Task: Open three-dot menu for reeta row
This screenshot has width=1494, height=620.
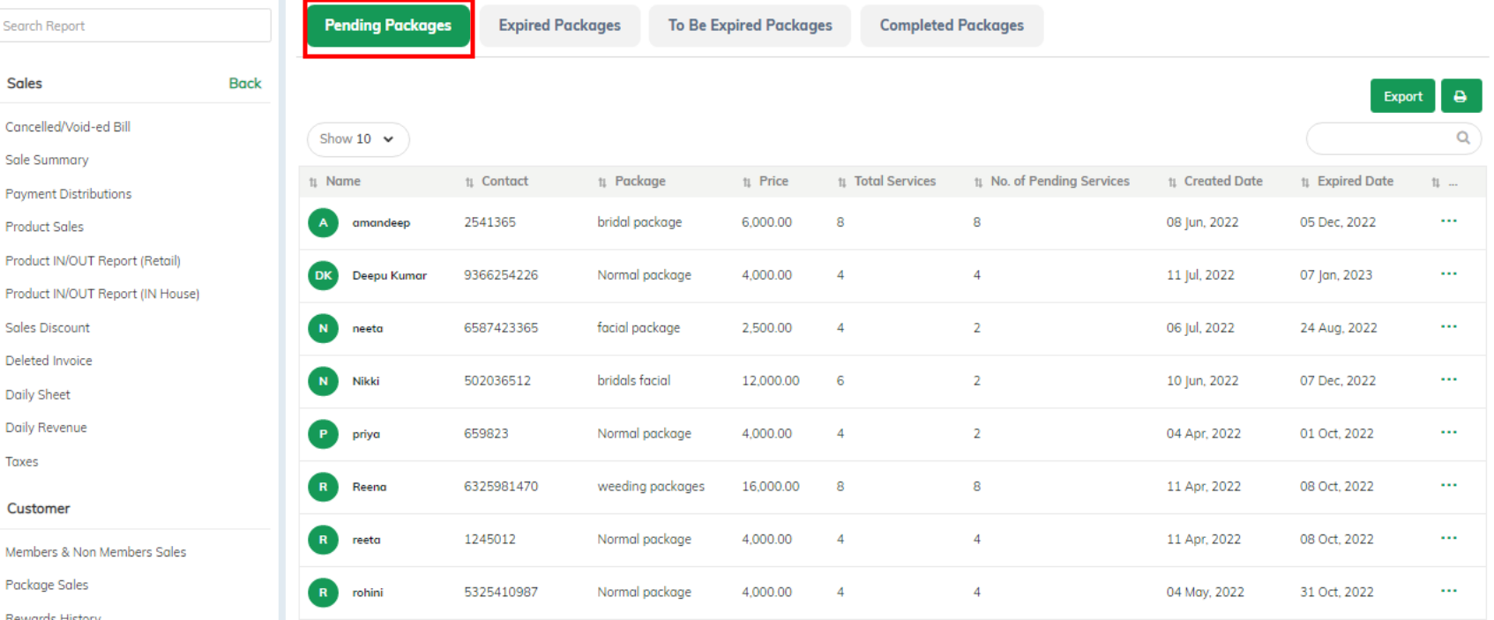Action: click(x=1449, y=539)
